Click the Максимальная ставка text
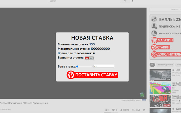Viewport: 181px width, 113px height. 84,49
